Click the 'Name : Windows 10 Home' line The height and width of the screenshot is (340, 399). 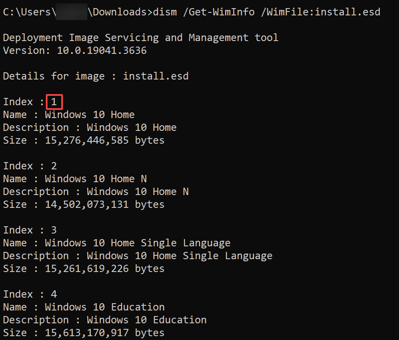pyautogui.click(x=68, y=115)
